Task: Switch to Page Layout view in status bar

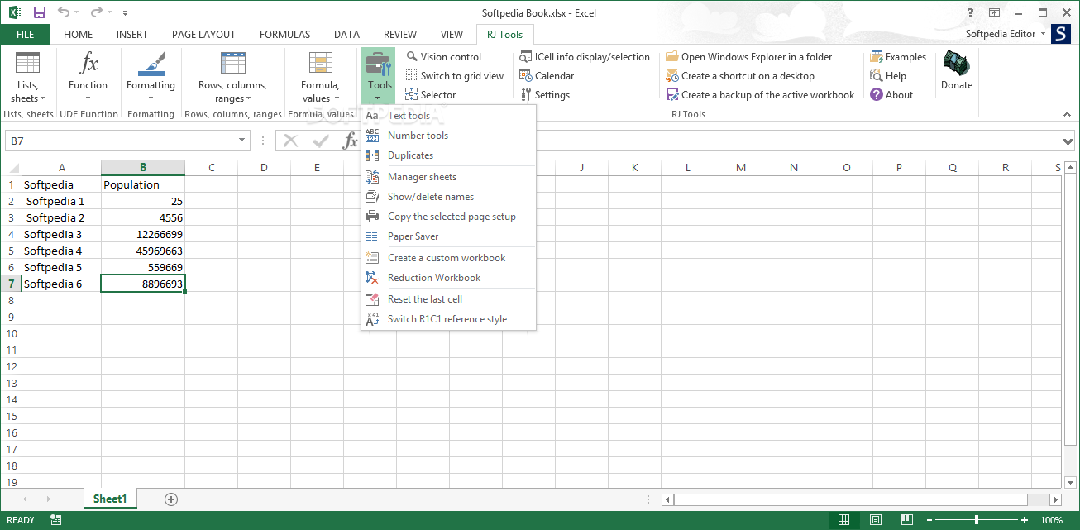Action: tap(875, 520)
